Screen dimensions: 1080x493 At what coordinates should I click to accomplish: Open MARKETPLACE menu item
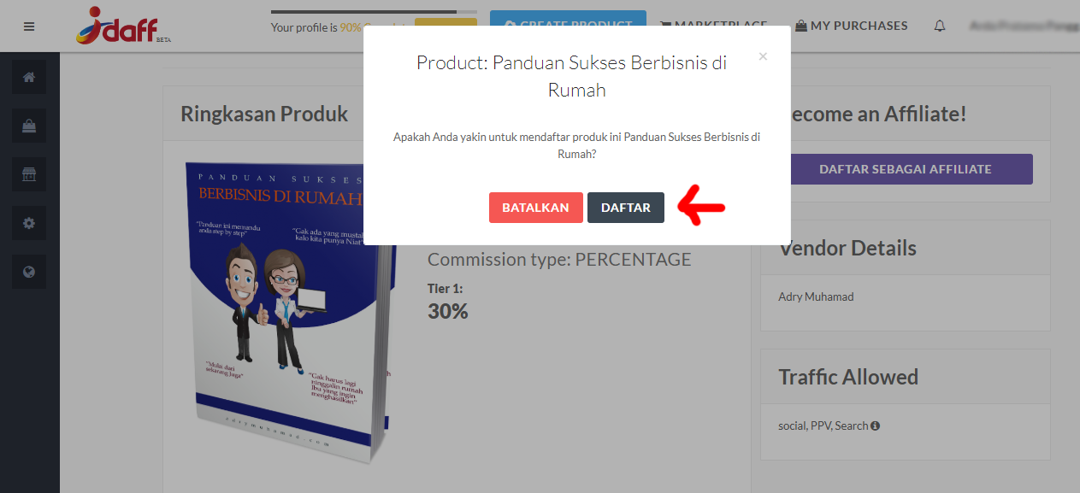click(713, 26)
